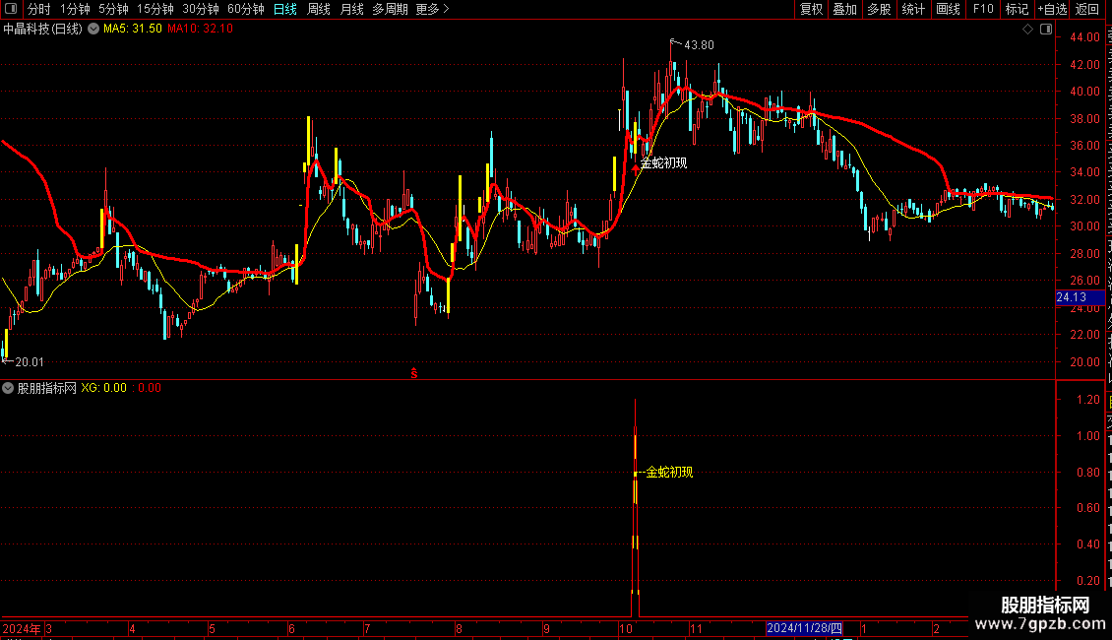
Task: Click the 股朋指标网 indicator name
Action: pyautogui.click(x=47, y=388)
